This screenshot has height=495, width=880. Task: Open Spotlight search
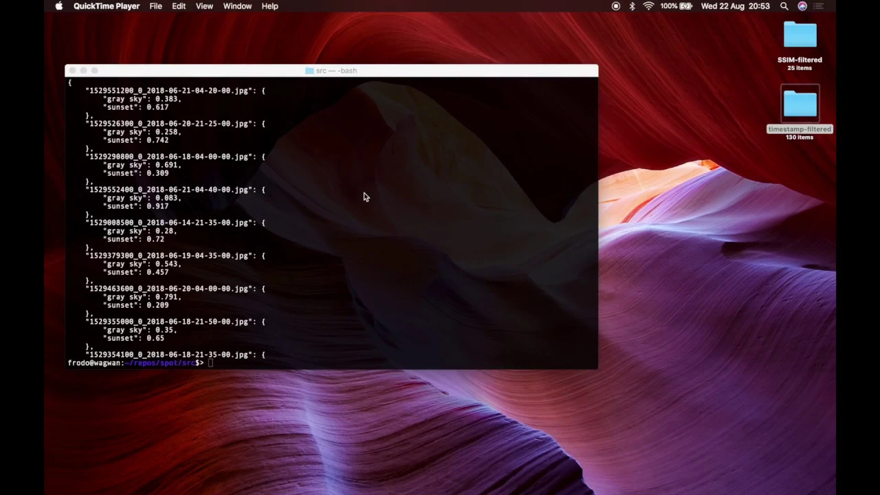(x=784, y=6)
